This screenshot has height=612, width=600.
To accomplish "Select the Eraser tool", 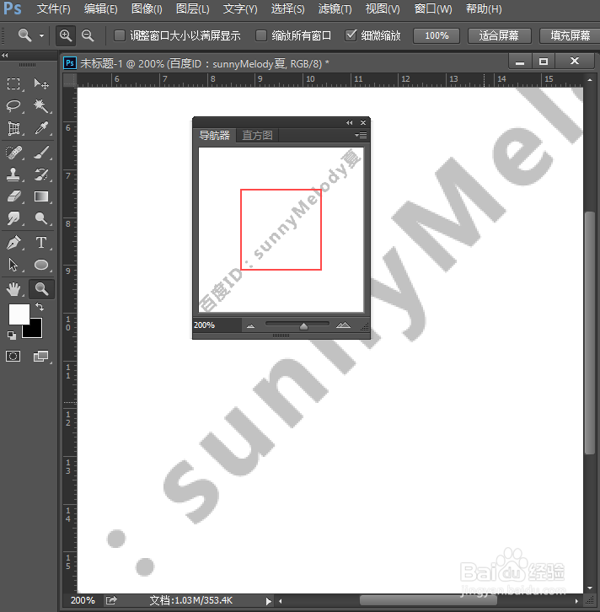I will (x=13, y=196).
